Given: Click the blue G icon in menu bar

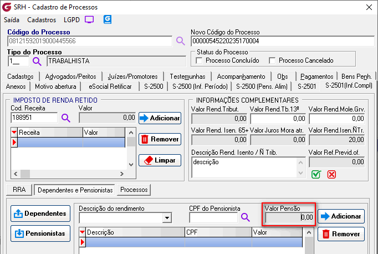Looking at the screenshot, I should click(108, 19).
